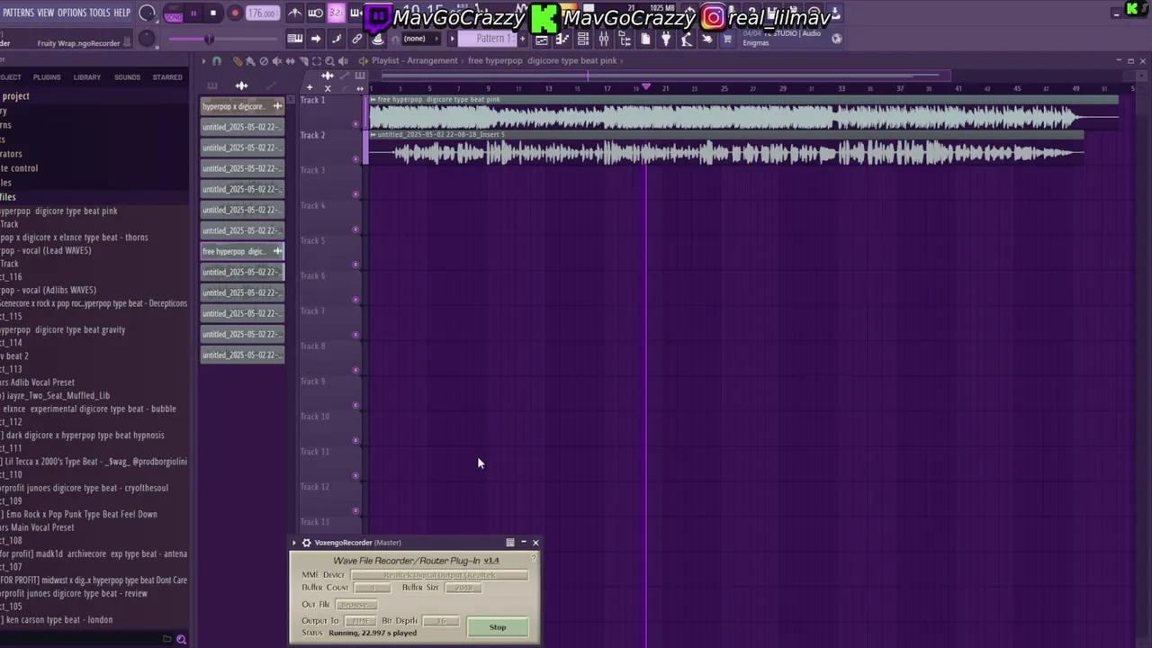This screenshot has height=648, width=1152.
Task: Select the playlist Playback speaker tool
Action: pos(343,61)
